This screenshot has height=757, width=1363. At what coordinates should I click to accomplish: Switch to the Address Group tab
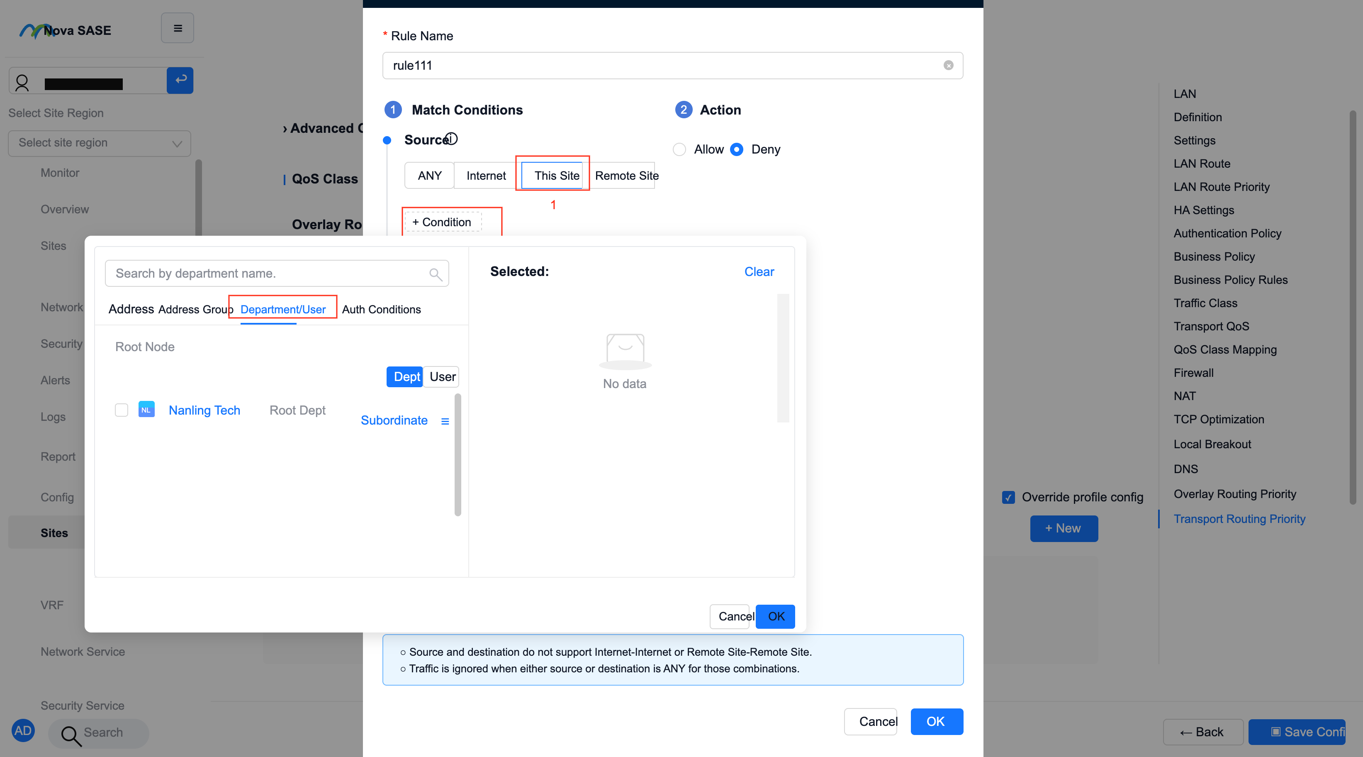[x=195, y=309]
